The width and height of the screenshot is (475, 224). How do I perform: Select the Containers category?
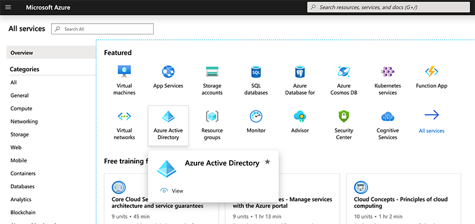[23, 174]
